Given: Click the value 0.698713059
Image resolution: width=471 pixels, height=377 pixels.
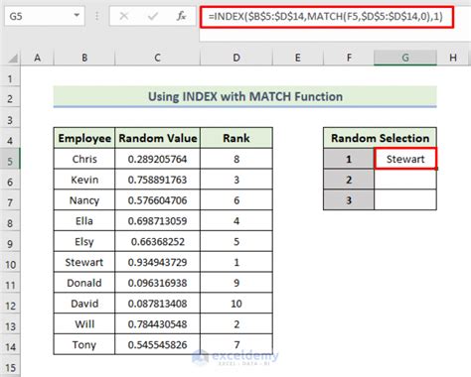Looking at the screenshot, I should click(x=158, y=221).
